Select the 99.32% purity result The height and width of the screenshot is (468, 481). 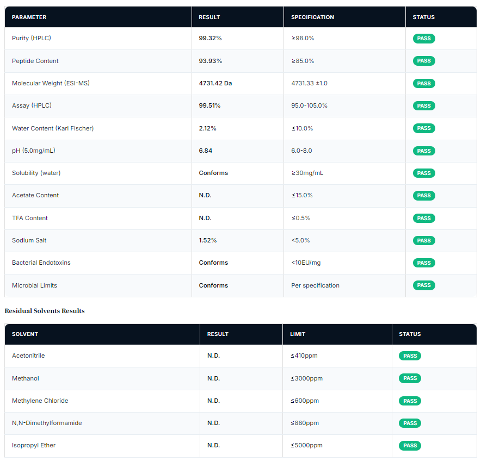(x=210, y=38)
